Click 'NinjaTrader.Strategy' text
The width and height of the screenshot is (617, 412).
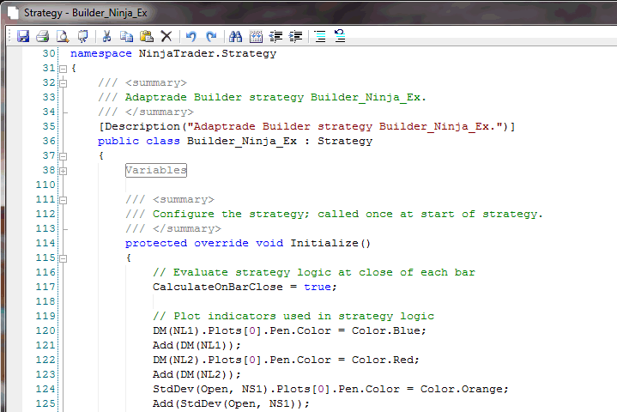[208, 53]
